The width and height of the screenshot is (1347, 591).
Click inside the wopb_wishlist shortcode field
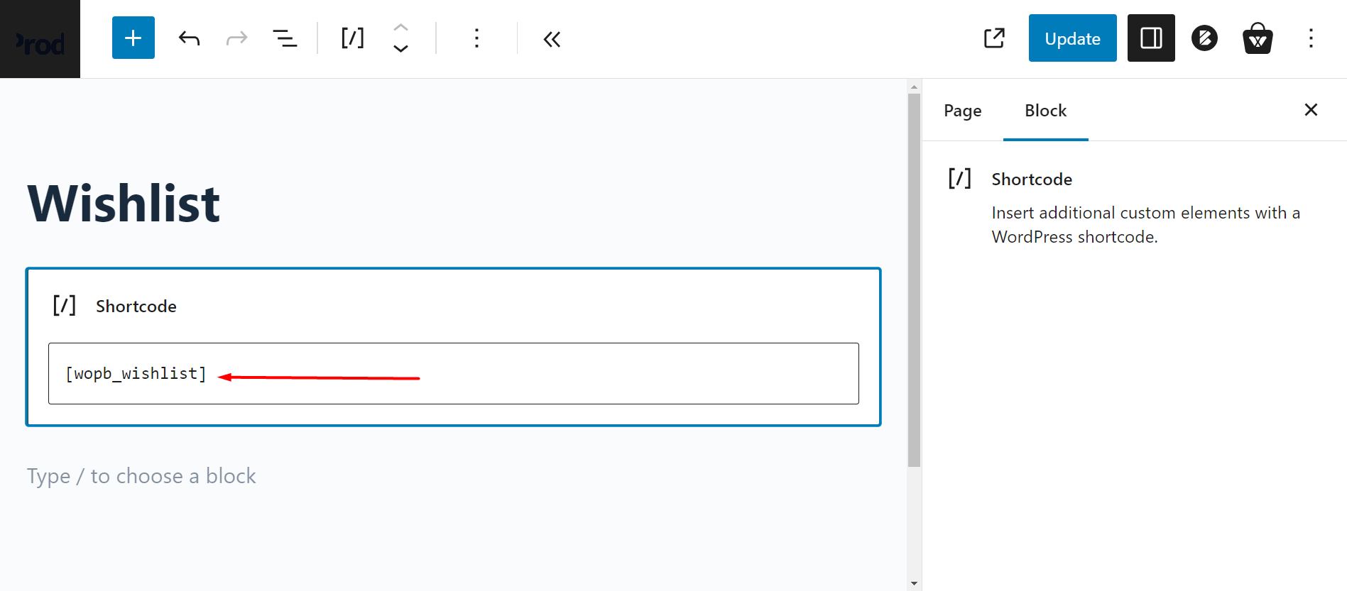tap(453, 373)
